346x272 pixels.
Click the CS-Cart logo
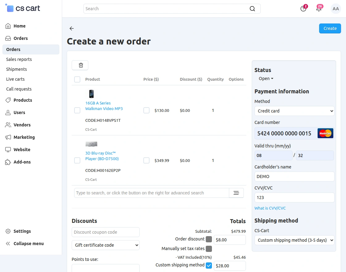(23, 8)
